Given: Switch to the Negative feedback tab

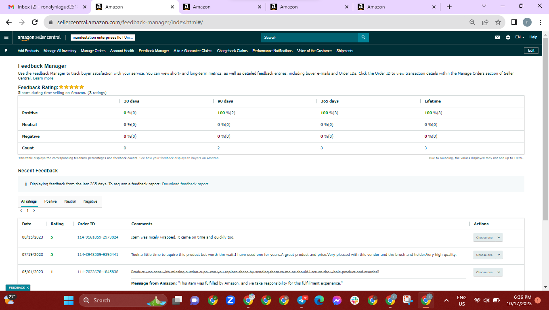Looking at the screenshot, I should [90, 201].
